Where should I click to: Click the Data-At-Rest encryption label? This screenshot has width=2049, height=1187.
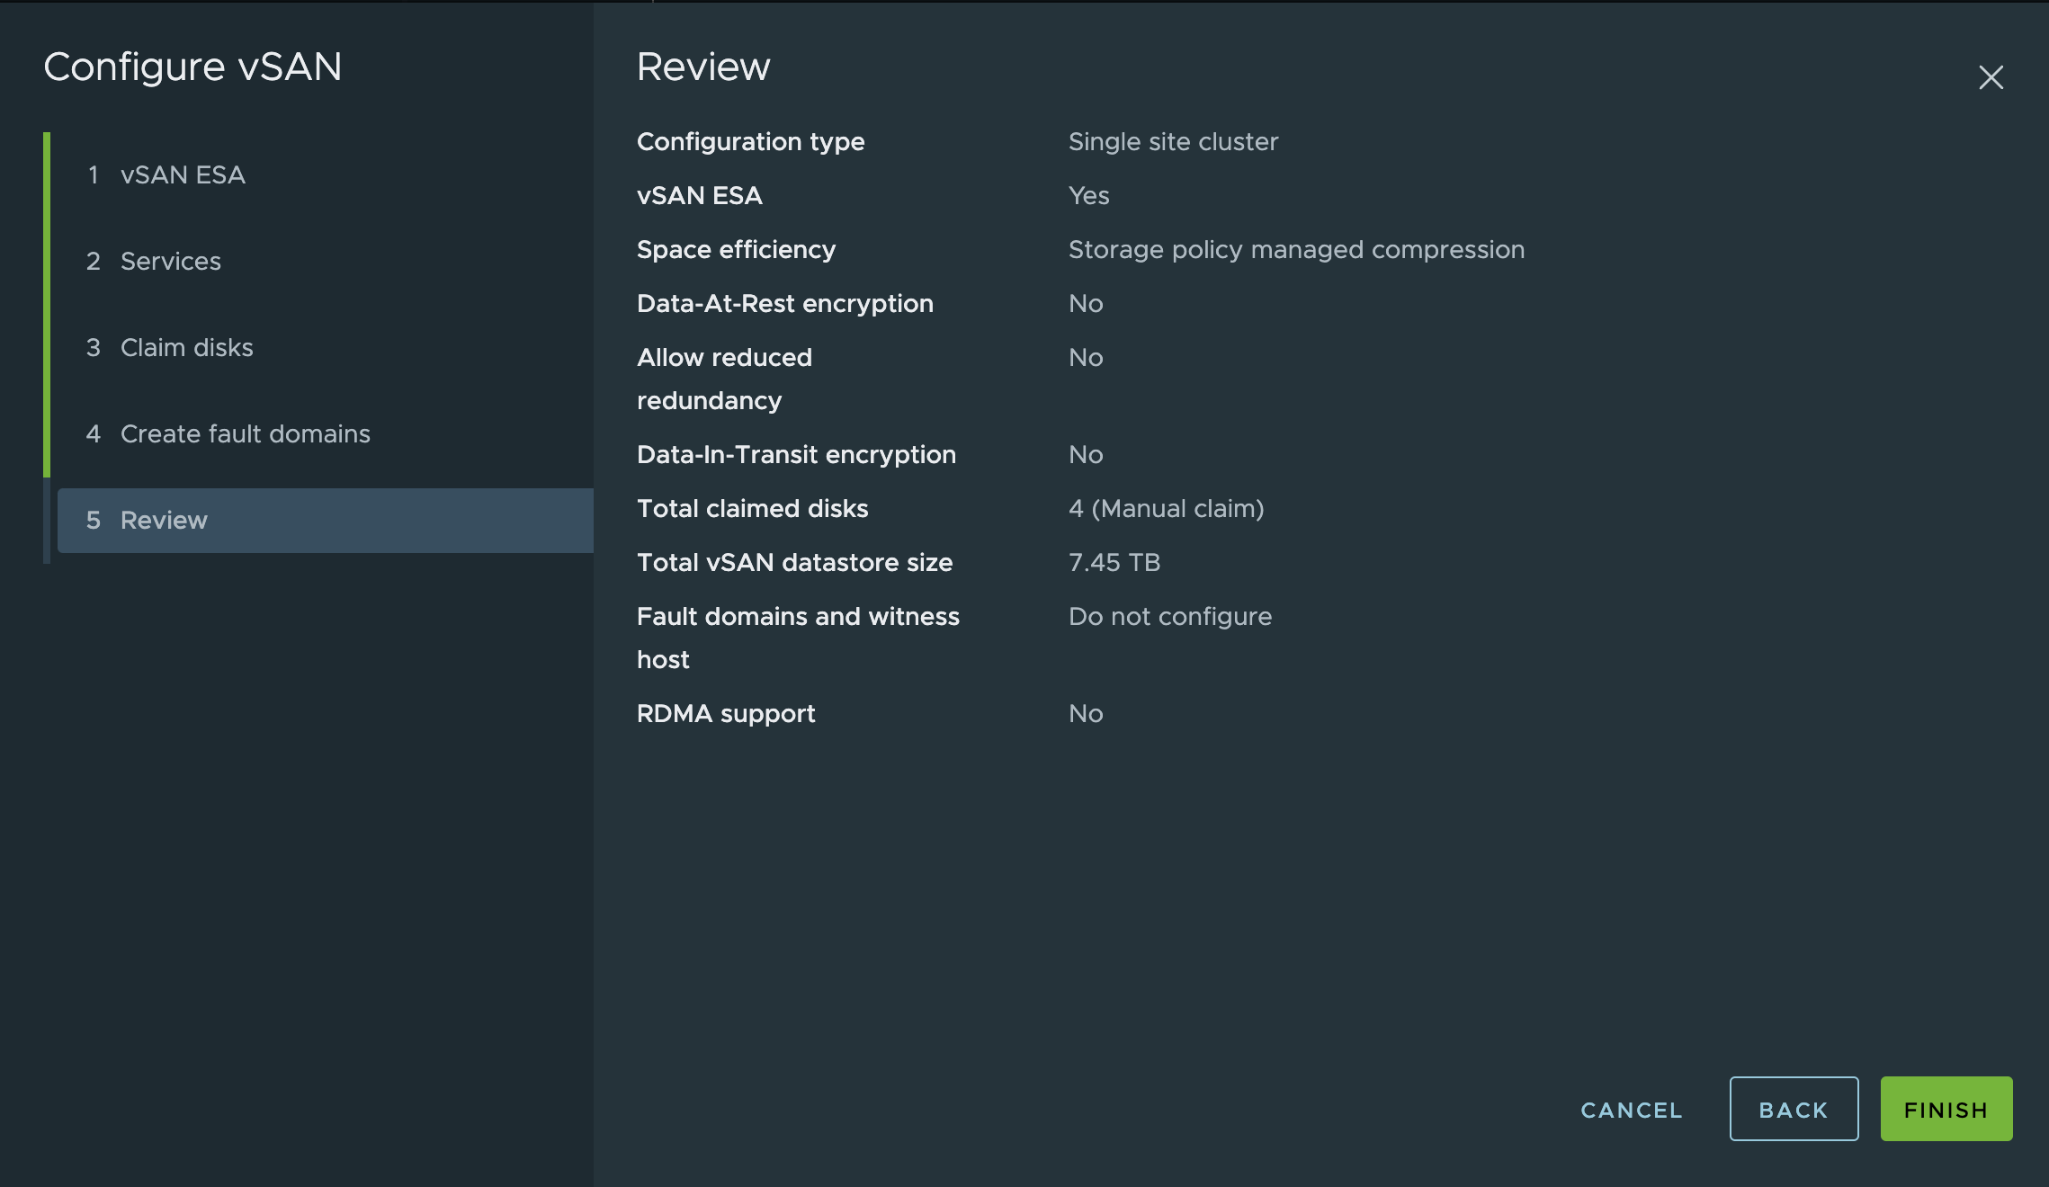pos(784,303)
